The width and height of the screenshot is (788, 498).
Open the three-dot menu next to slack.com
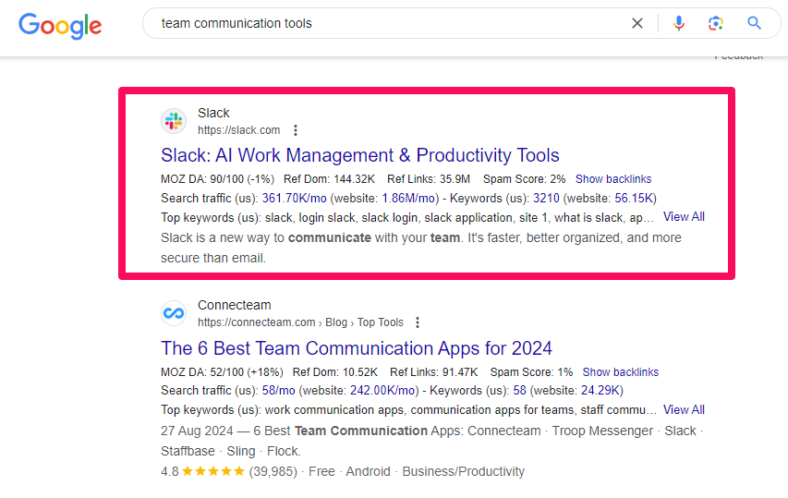coord(296,130)
